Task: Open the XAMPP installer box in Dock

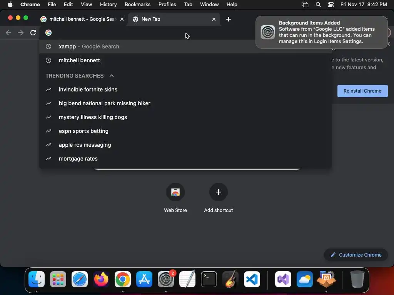Action: (x=326, y=279)
